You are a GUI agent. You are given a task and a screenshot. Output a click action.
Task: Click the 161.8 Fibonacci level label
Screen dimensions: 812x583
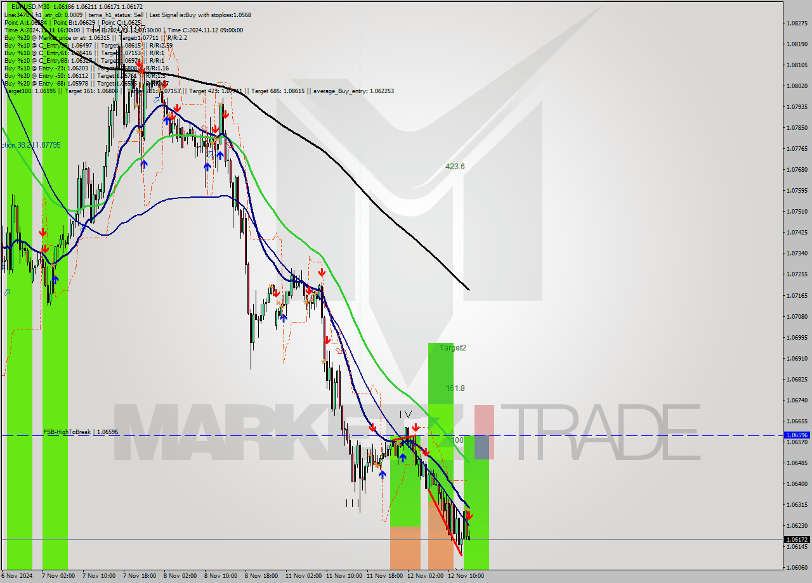click(x=455, y=388)
